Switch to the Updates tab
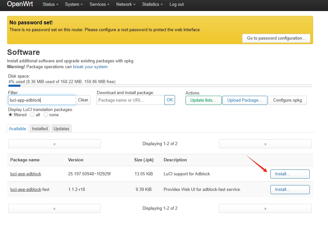The height and width of the screenshot is (225, 328). pyautogui.click(x=61, y=129)
